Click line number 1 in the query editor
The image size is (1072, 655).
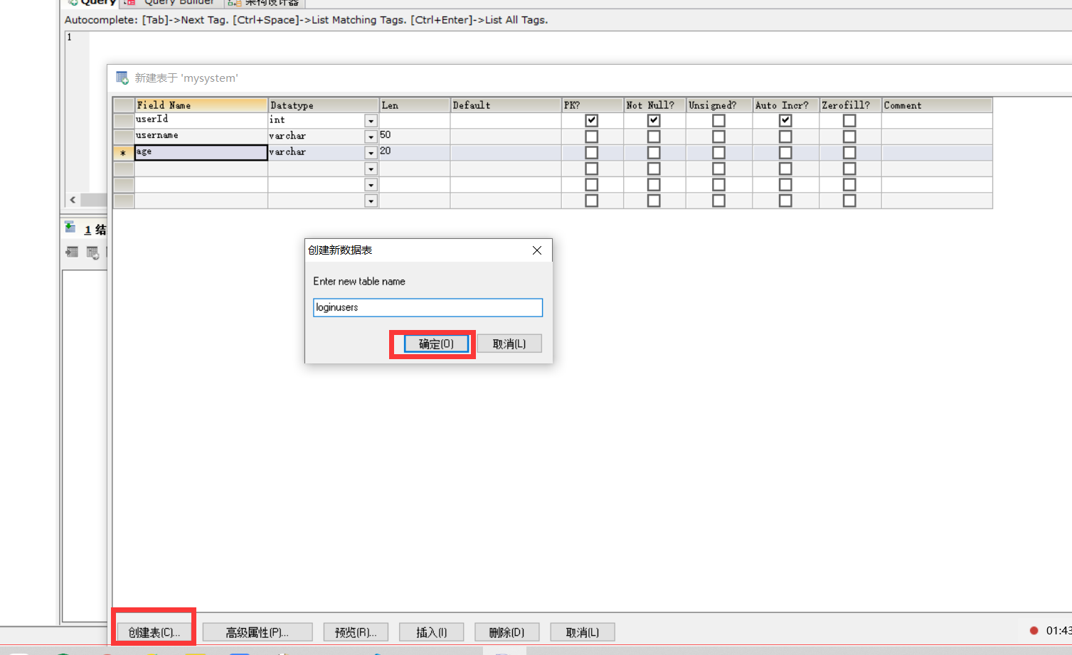[x=69, y=37]
